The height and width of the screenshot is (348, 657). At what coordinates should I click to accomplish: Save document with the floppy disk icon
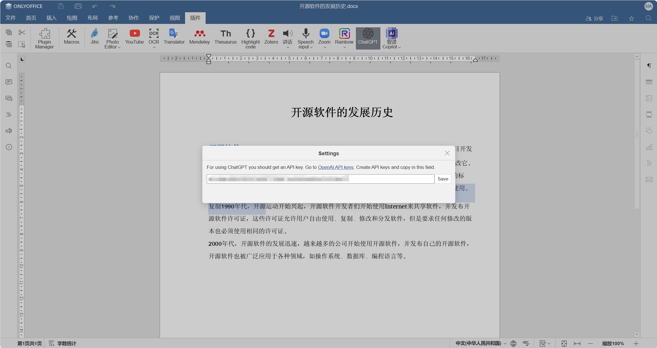pos(61,6)
